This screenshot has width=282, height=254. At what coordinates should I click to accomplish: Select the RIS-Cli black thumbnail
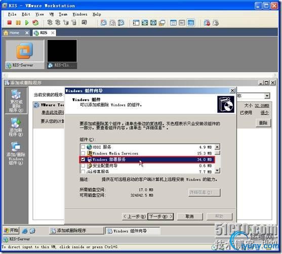[x=62, y=54]
